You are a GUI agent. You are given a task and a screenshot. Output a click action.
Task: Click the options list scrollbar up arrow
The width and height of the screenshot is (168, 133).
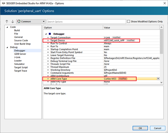point(161,27)
